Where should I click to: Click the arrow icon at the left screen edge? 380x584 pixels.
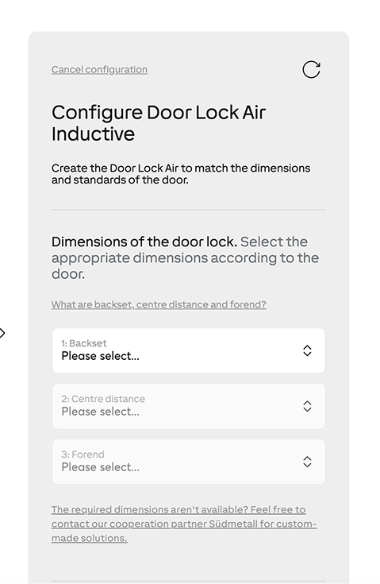click(2, 333)
